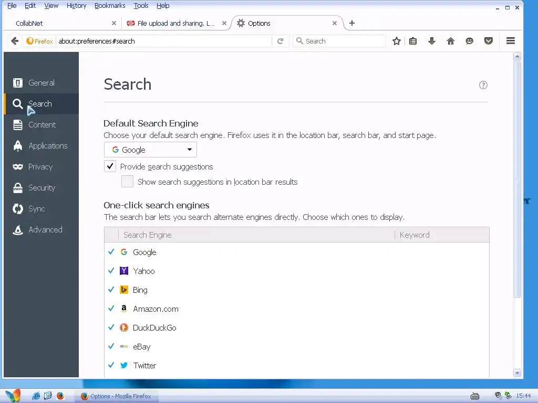
Task: Click the vertical scrollbar thumb
Action: tap(517, 179)
